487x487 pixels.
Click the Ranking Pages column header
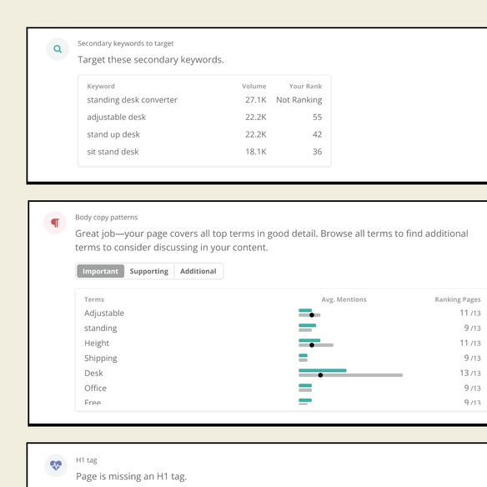[458, 299]
